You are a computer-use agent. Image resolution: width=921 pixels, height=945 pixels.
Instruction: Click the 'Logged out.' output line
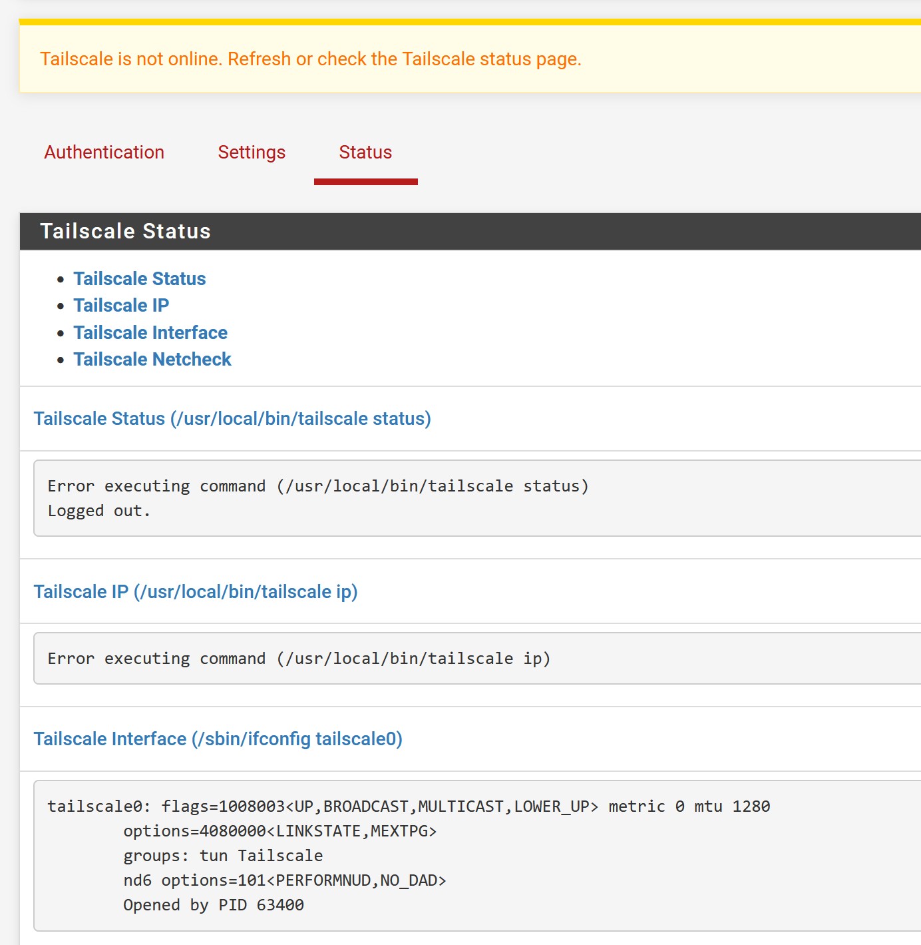click(99, 511)
